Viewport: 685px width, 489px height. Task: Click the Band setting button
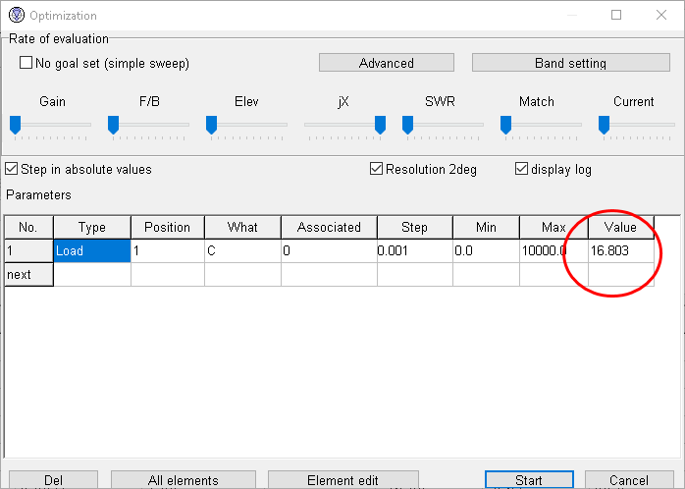coord(570,63)
